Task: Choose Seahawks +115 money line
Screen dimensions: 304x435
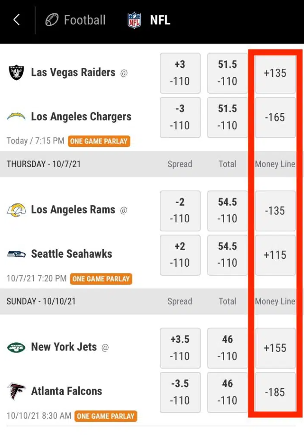Action: tap(275, 255)
